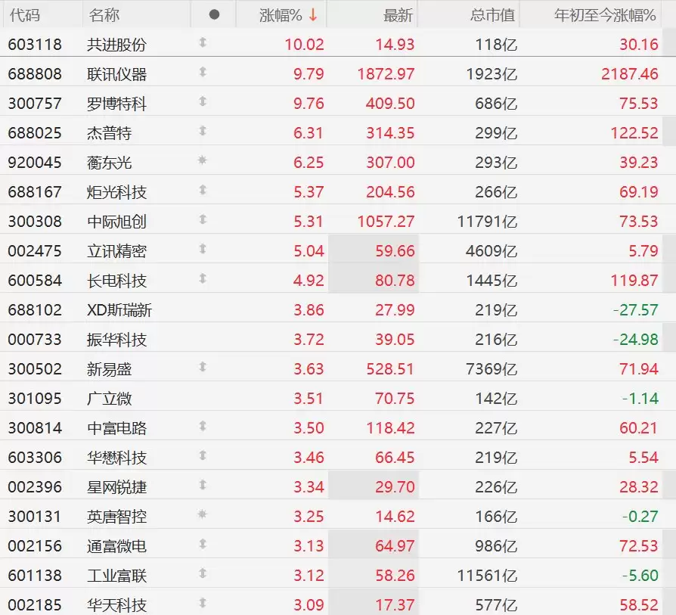
Task: Click the marker icon in 通富微电 row
Action: (203, 544)
